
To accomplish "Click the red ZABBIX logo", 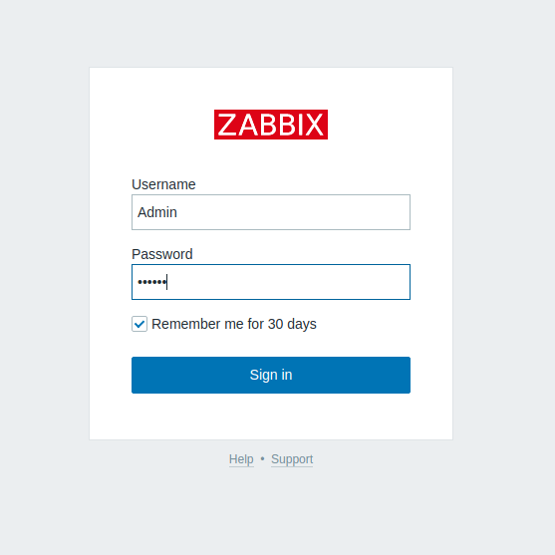I will pyautogui.click(x=271, y=125).
